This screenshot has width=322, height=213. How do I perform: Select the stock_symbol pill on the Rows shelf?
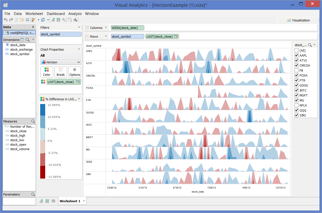128,36
